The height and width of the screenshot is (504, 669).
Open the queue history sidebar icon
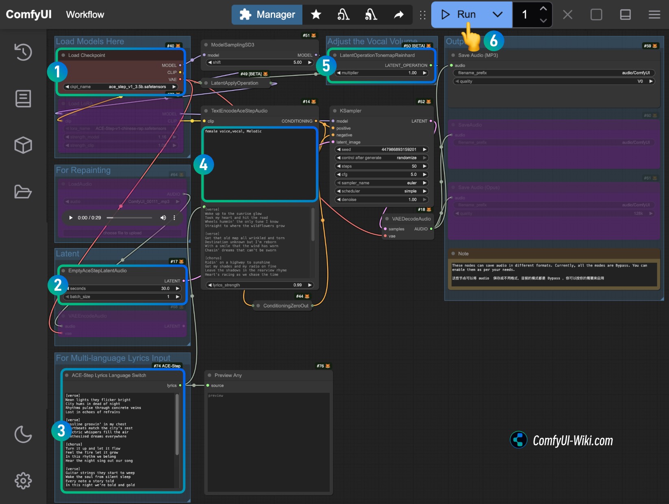click(x=23, y=52)
